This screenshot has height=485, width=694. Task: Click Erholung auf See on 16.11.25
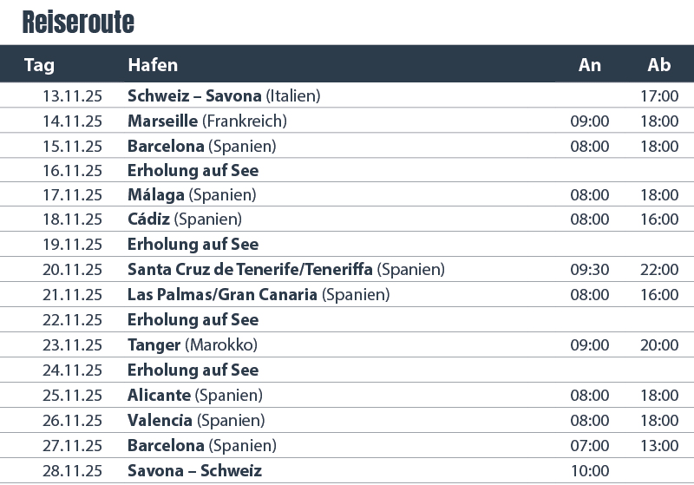(x=193, y=170)
